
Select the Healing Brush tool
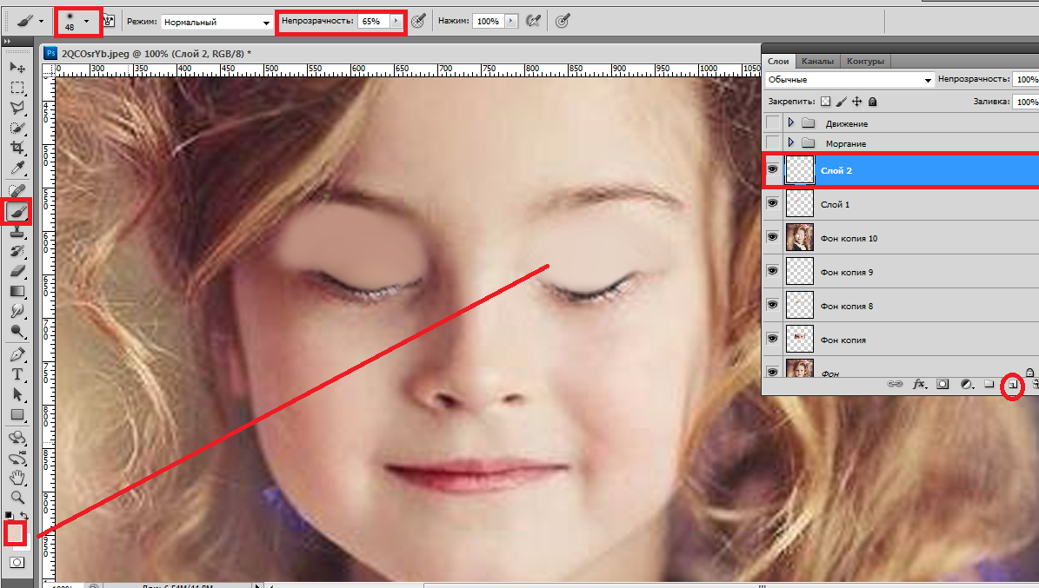(x=17, y=191)
